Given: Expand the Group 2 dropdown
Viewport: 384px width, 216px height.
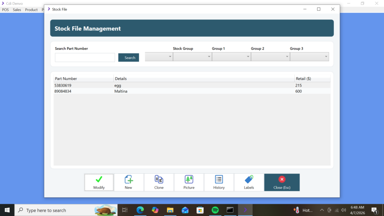Looking at the screenshot, I should click(x=270, y=57).
